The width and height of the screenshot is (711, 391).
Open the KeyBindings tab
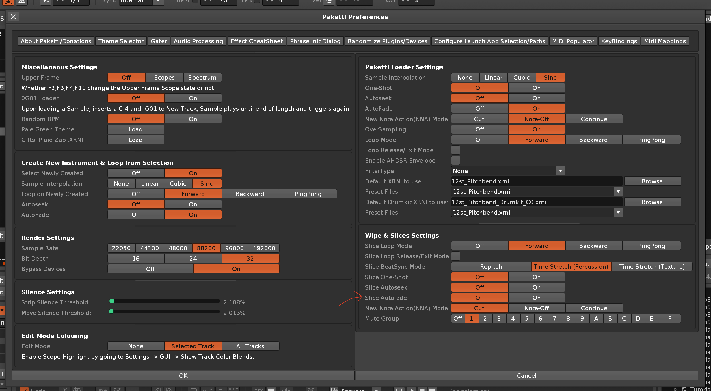(619, 41)
